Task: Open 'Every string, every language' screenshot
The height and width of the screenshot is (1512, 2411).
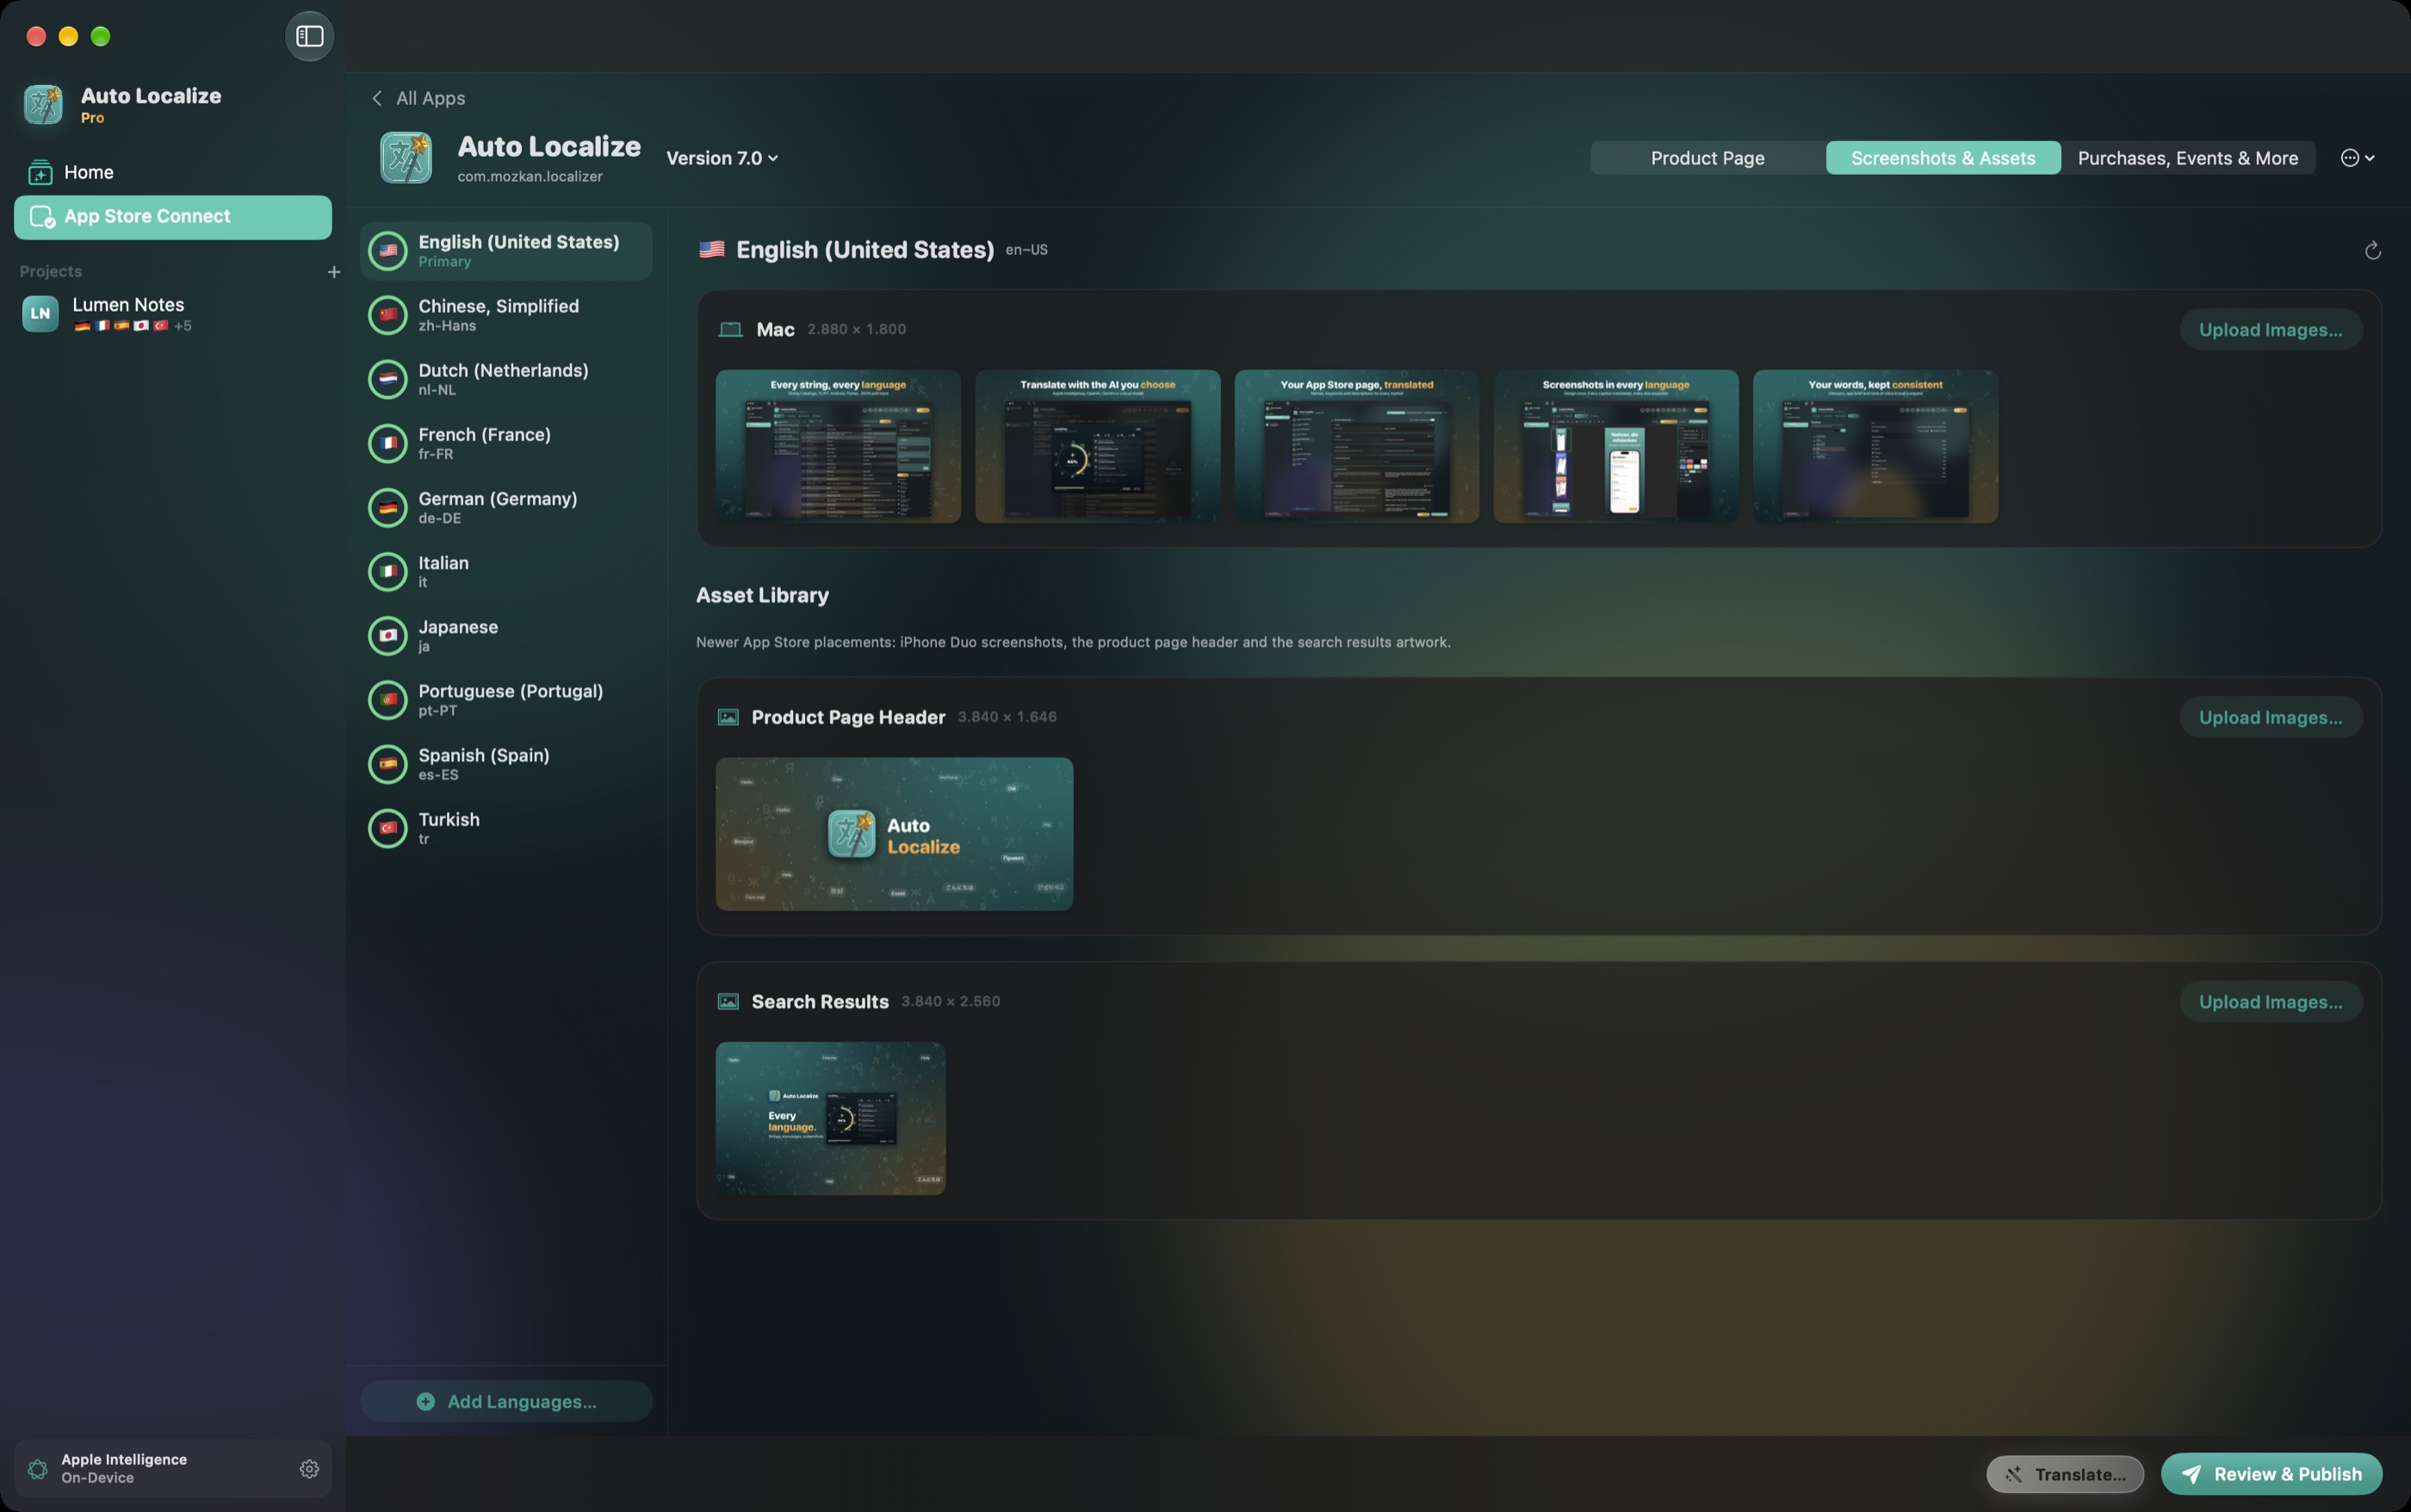Action: pyautogui.click(x=838, y=446)
